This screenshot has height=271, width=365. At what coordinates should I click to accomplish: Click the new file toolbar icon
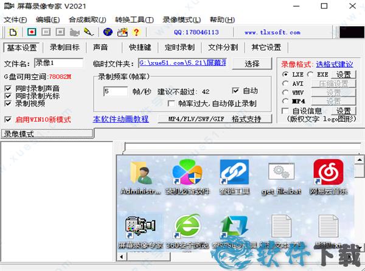point(13,32)
